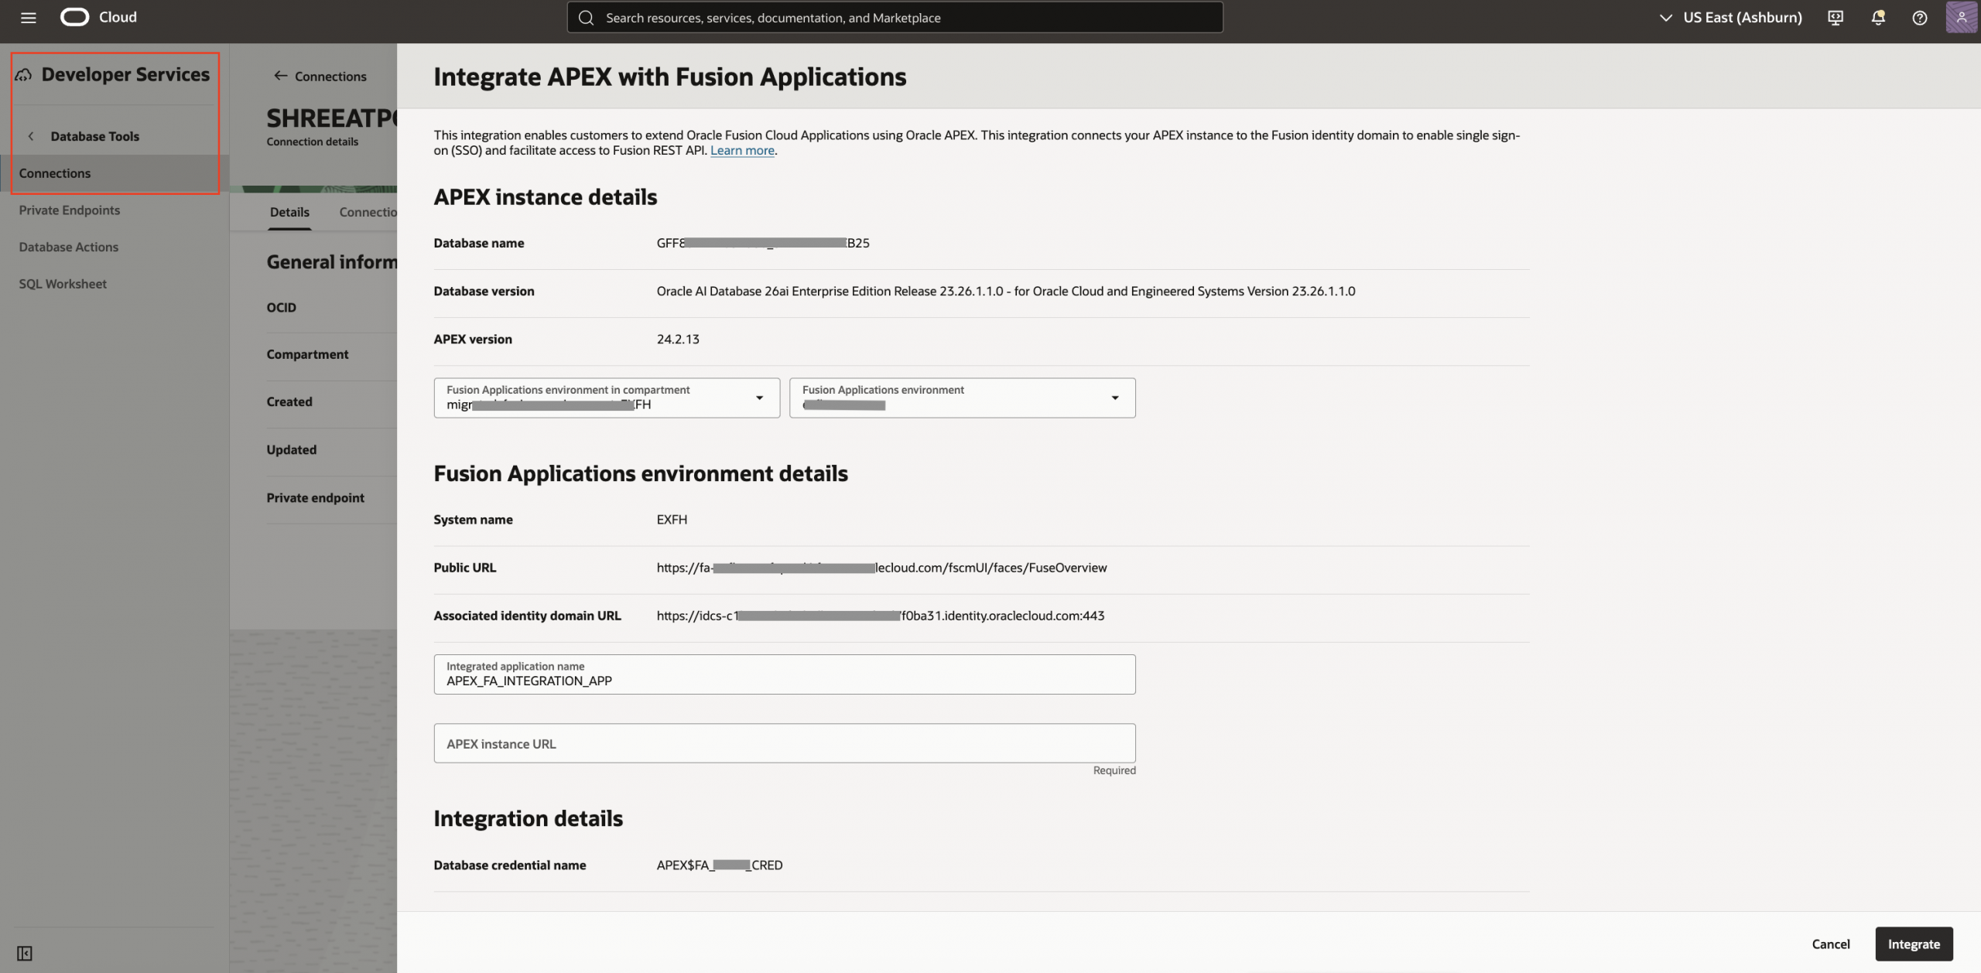Focus the APEX instance URL field
The image size is (1981, 973).
784,743
